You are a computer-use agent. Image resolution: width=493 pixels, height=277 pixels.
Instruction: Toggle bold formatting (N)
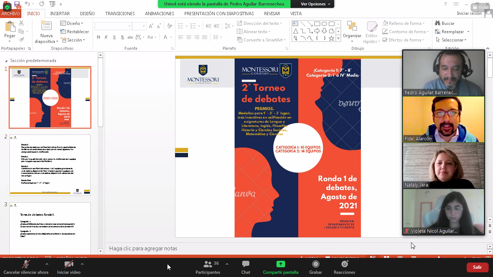99,37
